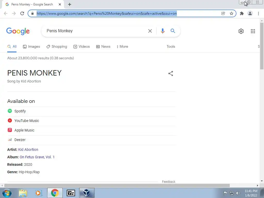Open the Apple Music listing

(x=91, y=130)
